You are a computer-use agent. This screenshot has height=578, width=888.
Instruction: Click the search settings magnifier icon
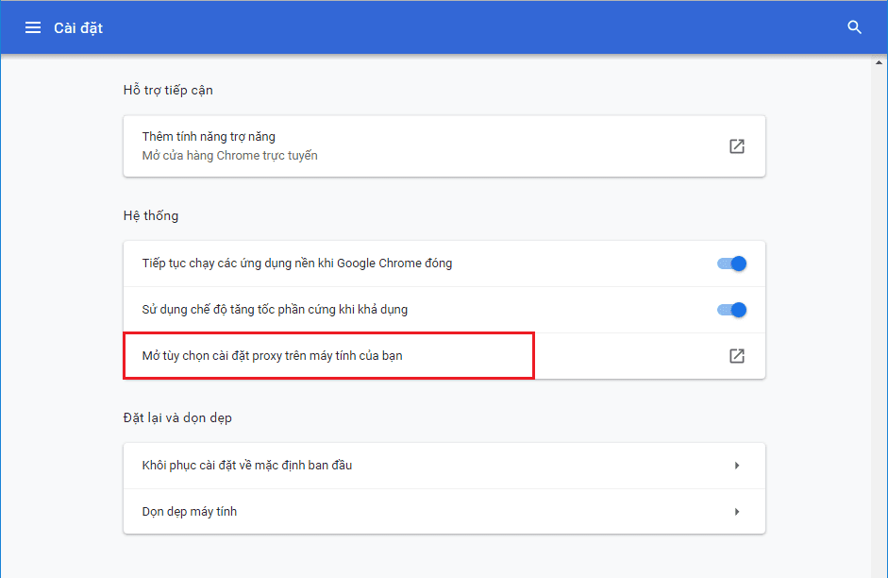pos(854,28)
